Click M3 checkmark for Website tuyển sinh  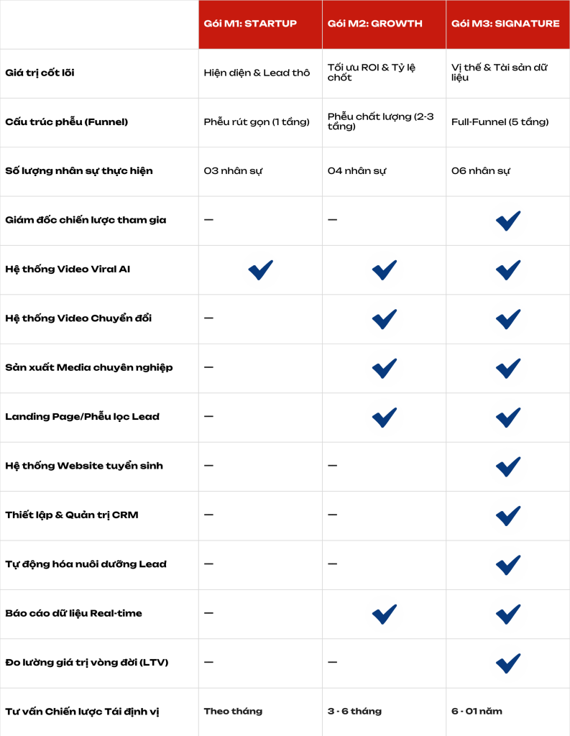[508, 466]
